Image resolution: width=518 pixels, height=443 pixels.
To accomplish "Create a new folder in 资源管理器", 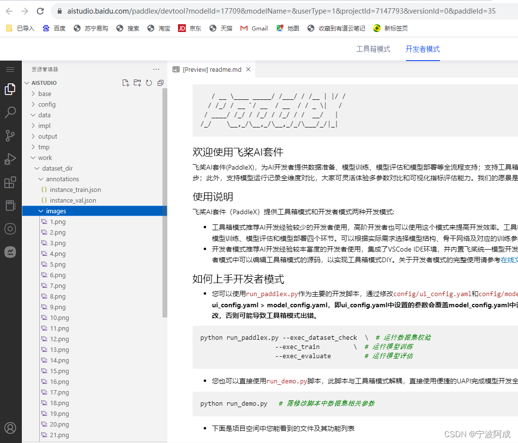I will click(137, 83).
